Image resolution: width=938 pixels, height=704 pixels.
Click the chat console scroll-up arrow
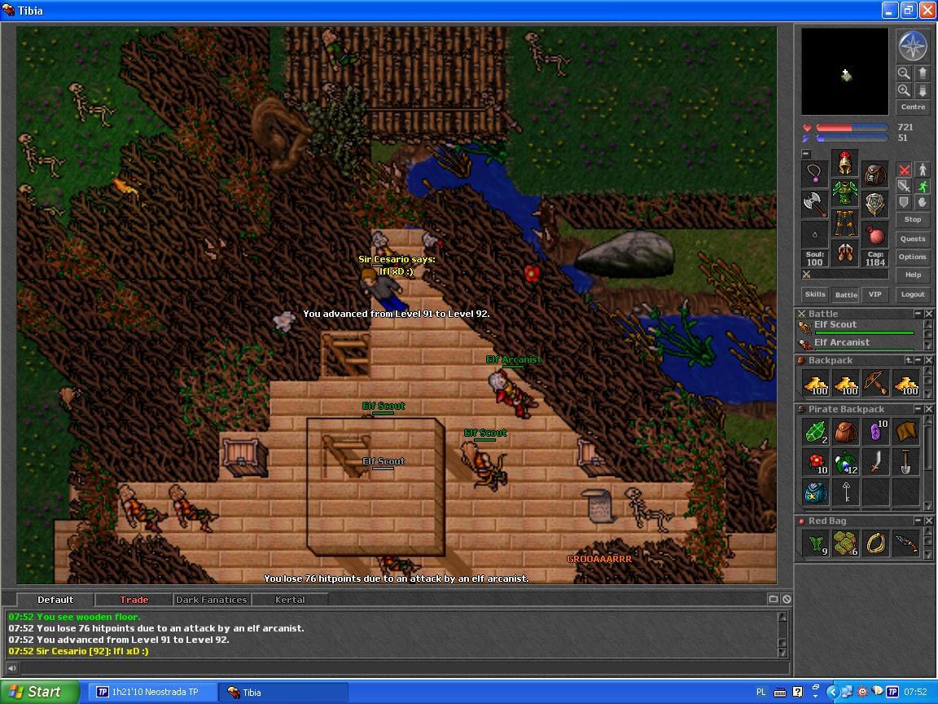click(782, 617)
